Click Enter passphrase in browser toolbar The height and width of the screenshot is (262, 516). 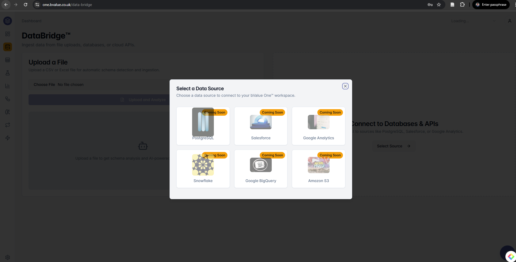(x=491, y=5)
